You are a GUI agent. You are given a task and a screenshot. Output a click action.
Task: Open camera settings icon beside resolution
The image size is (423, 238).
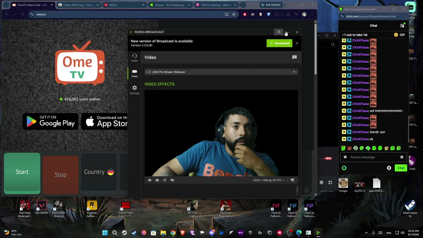(x=292, y=180)
